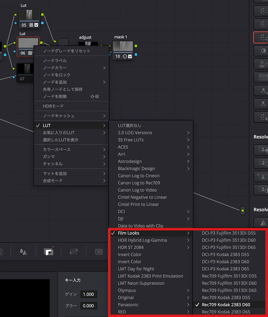
Task: Choose LUT選択なし to remove the LUT
Action: pos(129,125)
